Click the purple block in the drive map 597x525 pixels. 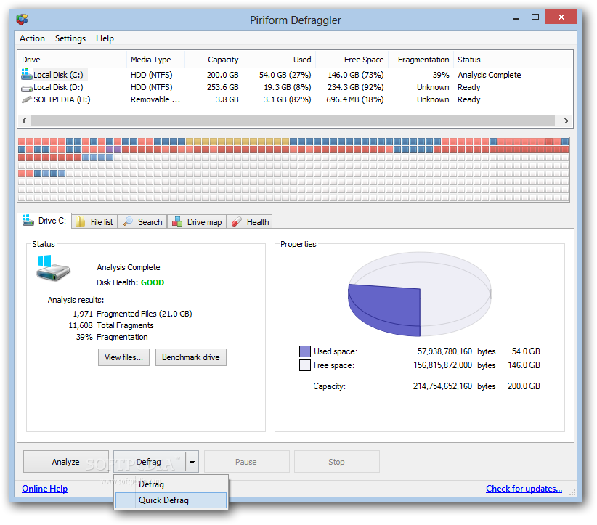pyautogui.click(x=113, y=150)
